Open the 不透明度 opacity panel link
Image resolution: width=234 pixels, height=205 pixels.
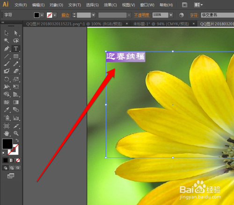point(142,15)
